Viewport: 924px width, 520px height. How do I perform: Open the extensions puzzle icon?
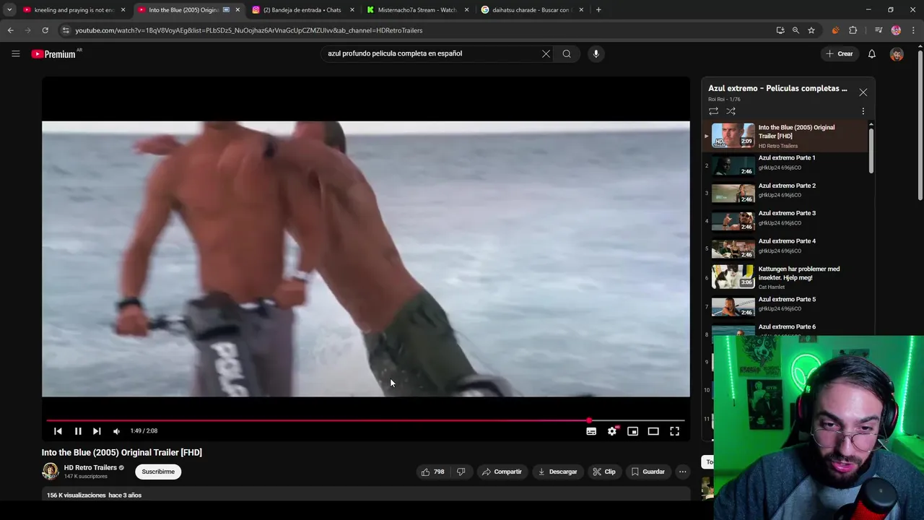853,30
